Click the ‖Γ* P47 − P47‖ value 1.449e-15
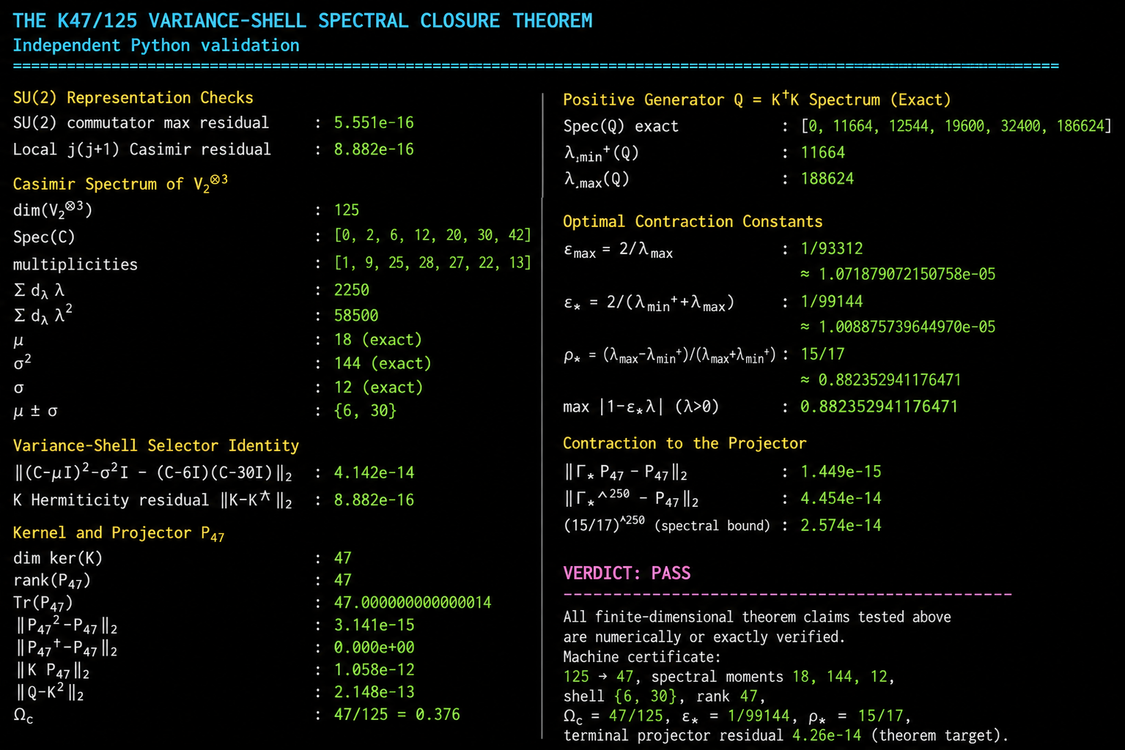This screenshot has height=750, width=1125. 841,472
